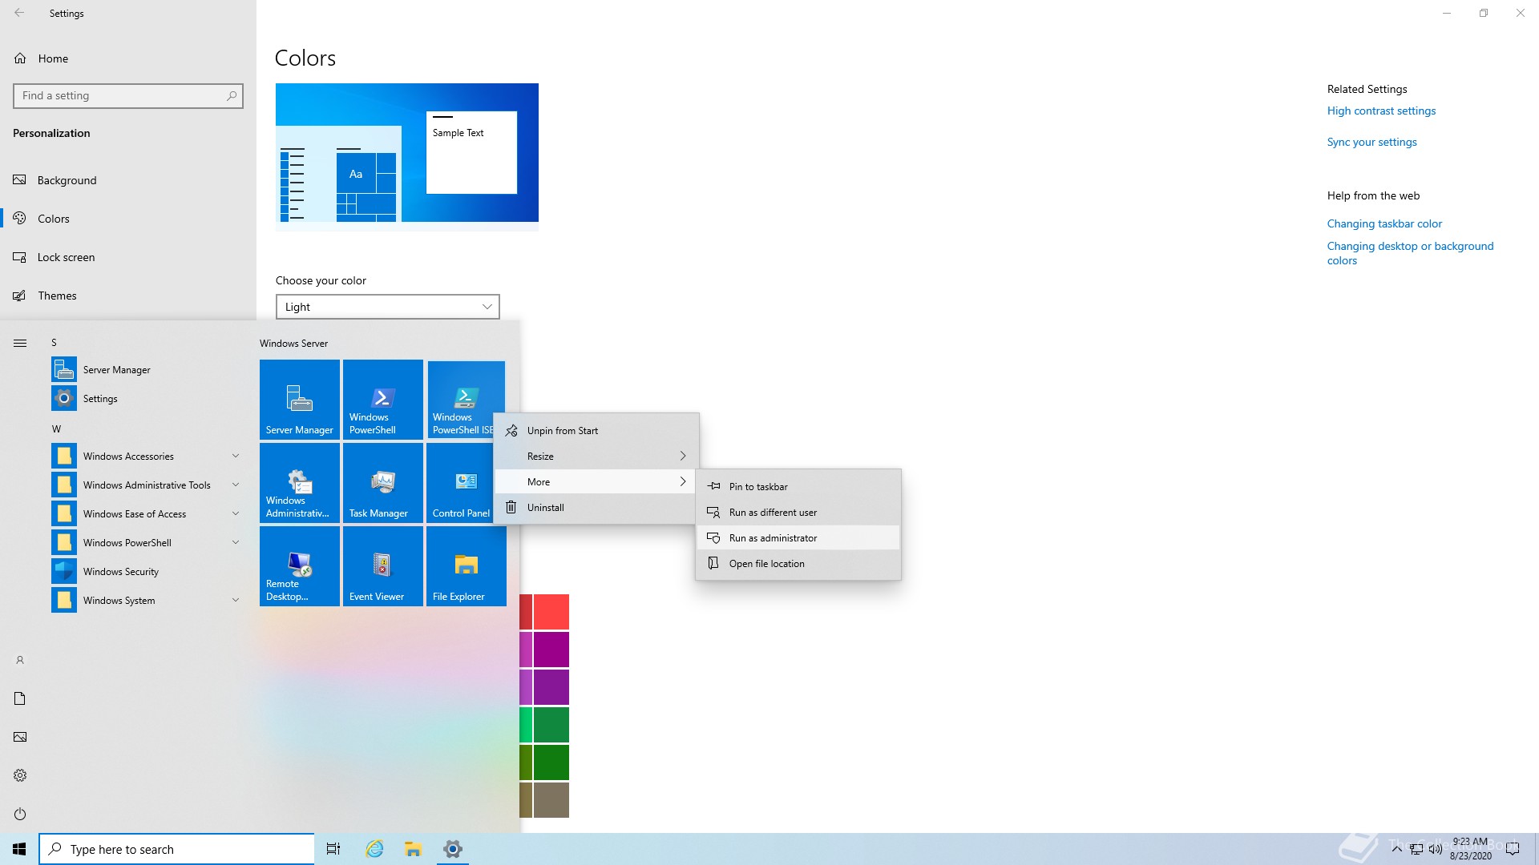Open the File Explorer tile

click(x=466, y=566)
